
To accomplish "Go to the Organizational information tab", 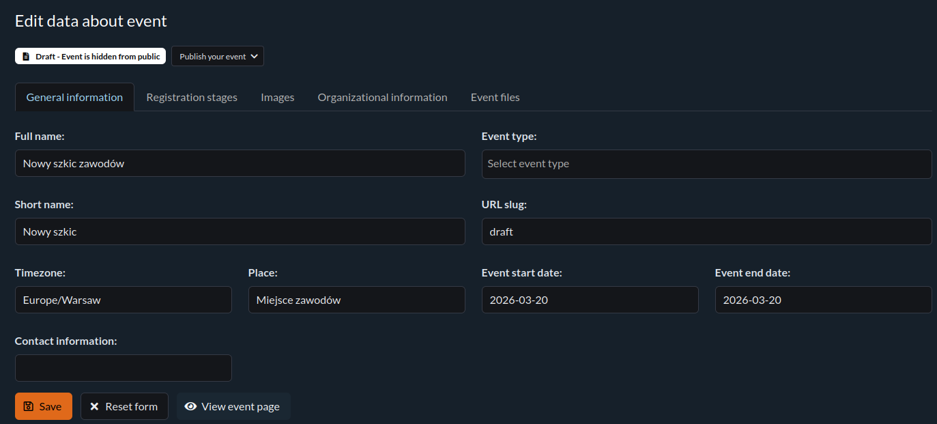I will [382, 97].
